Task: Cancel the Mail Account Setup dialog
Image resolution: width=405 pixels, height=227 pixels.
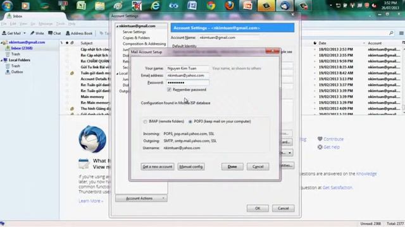Action: 258,166
